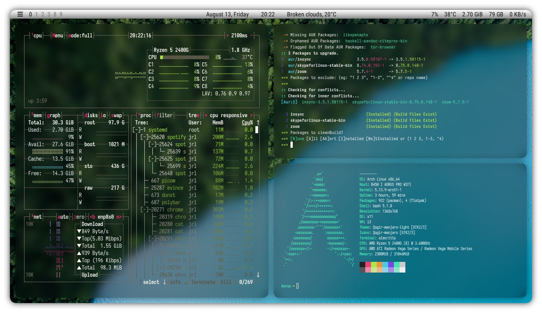Image resolution: width=542 pixels, height=313 pixels.
Task: Switch to workspace 0 in polybar
Action: click(x=31, y=15)
